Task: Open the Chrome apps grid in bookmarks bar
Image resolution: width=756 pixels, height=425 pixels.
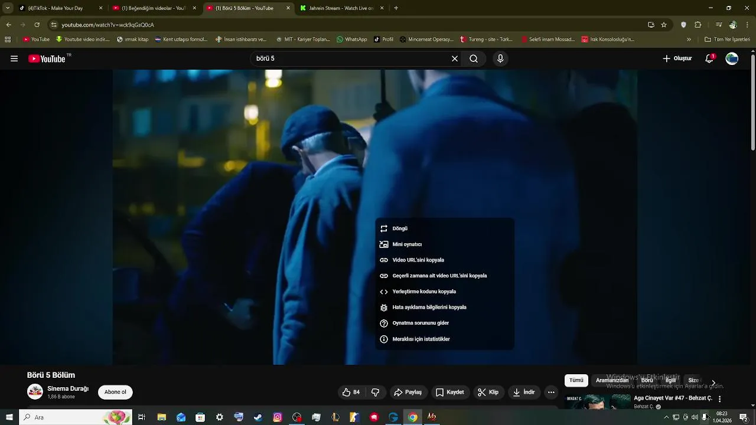Action: click(8, 40)
